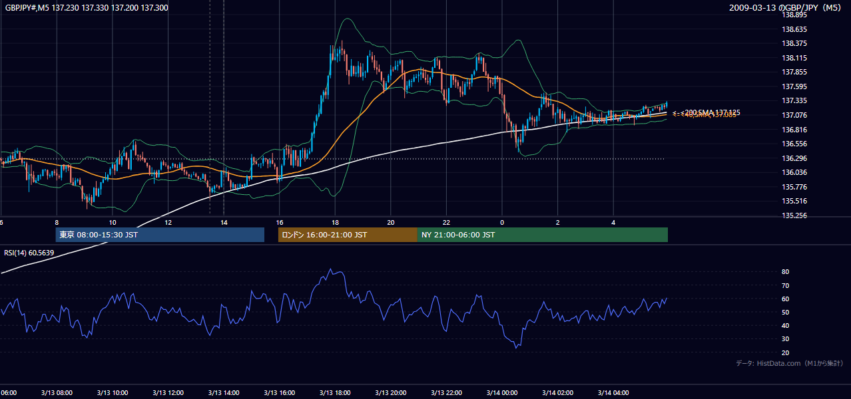Click bottom time label 3/13 08:00

click(57, 393)
